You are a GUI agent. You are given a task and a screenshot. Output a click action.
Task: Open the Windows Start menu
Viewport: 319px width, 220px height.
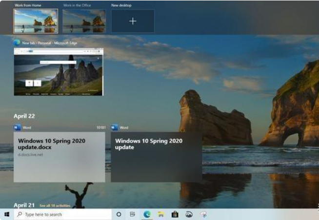[x=7, y=214]
